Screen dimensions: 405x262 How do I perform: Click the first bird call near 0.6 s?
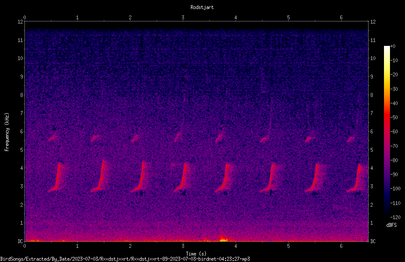[x=57, y=177]
